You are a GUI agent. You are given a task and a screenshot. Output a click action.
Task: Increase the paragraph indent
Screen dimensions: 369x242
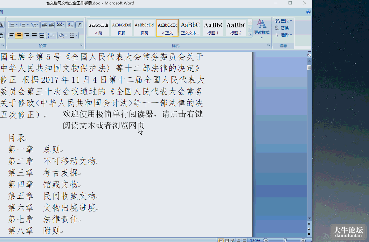coord(51,25)
